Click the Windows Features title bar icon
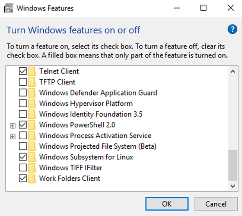 [x=9, y=8]
